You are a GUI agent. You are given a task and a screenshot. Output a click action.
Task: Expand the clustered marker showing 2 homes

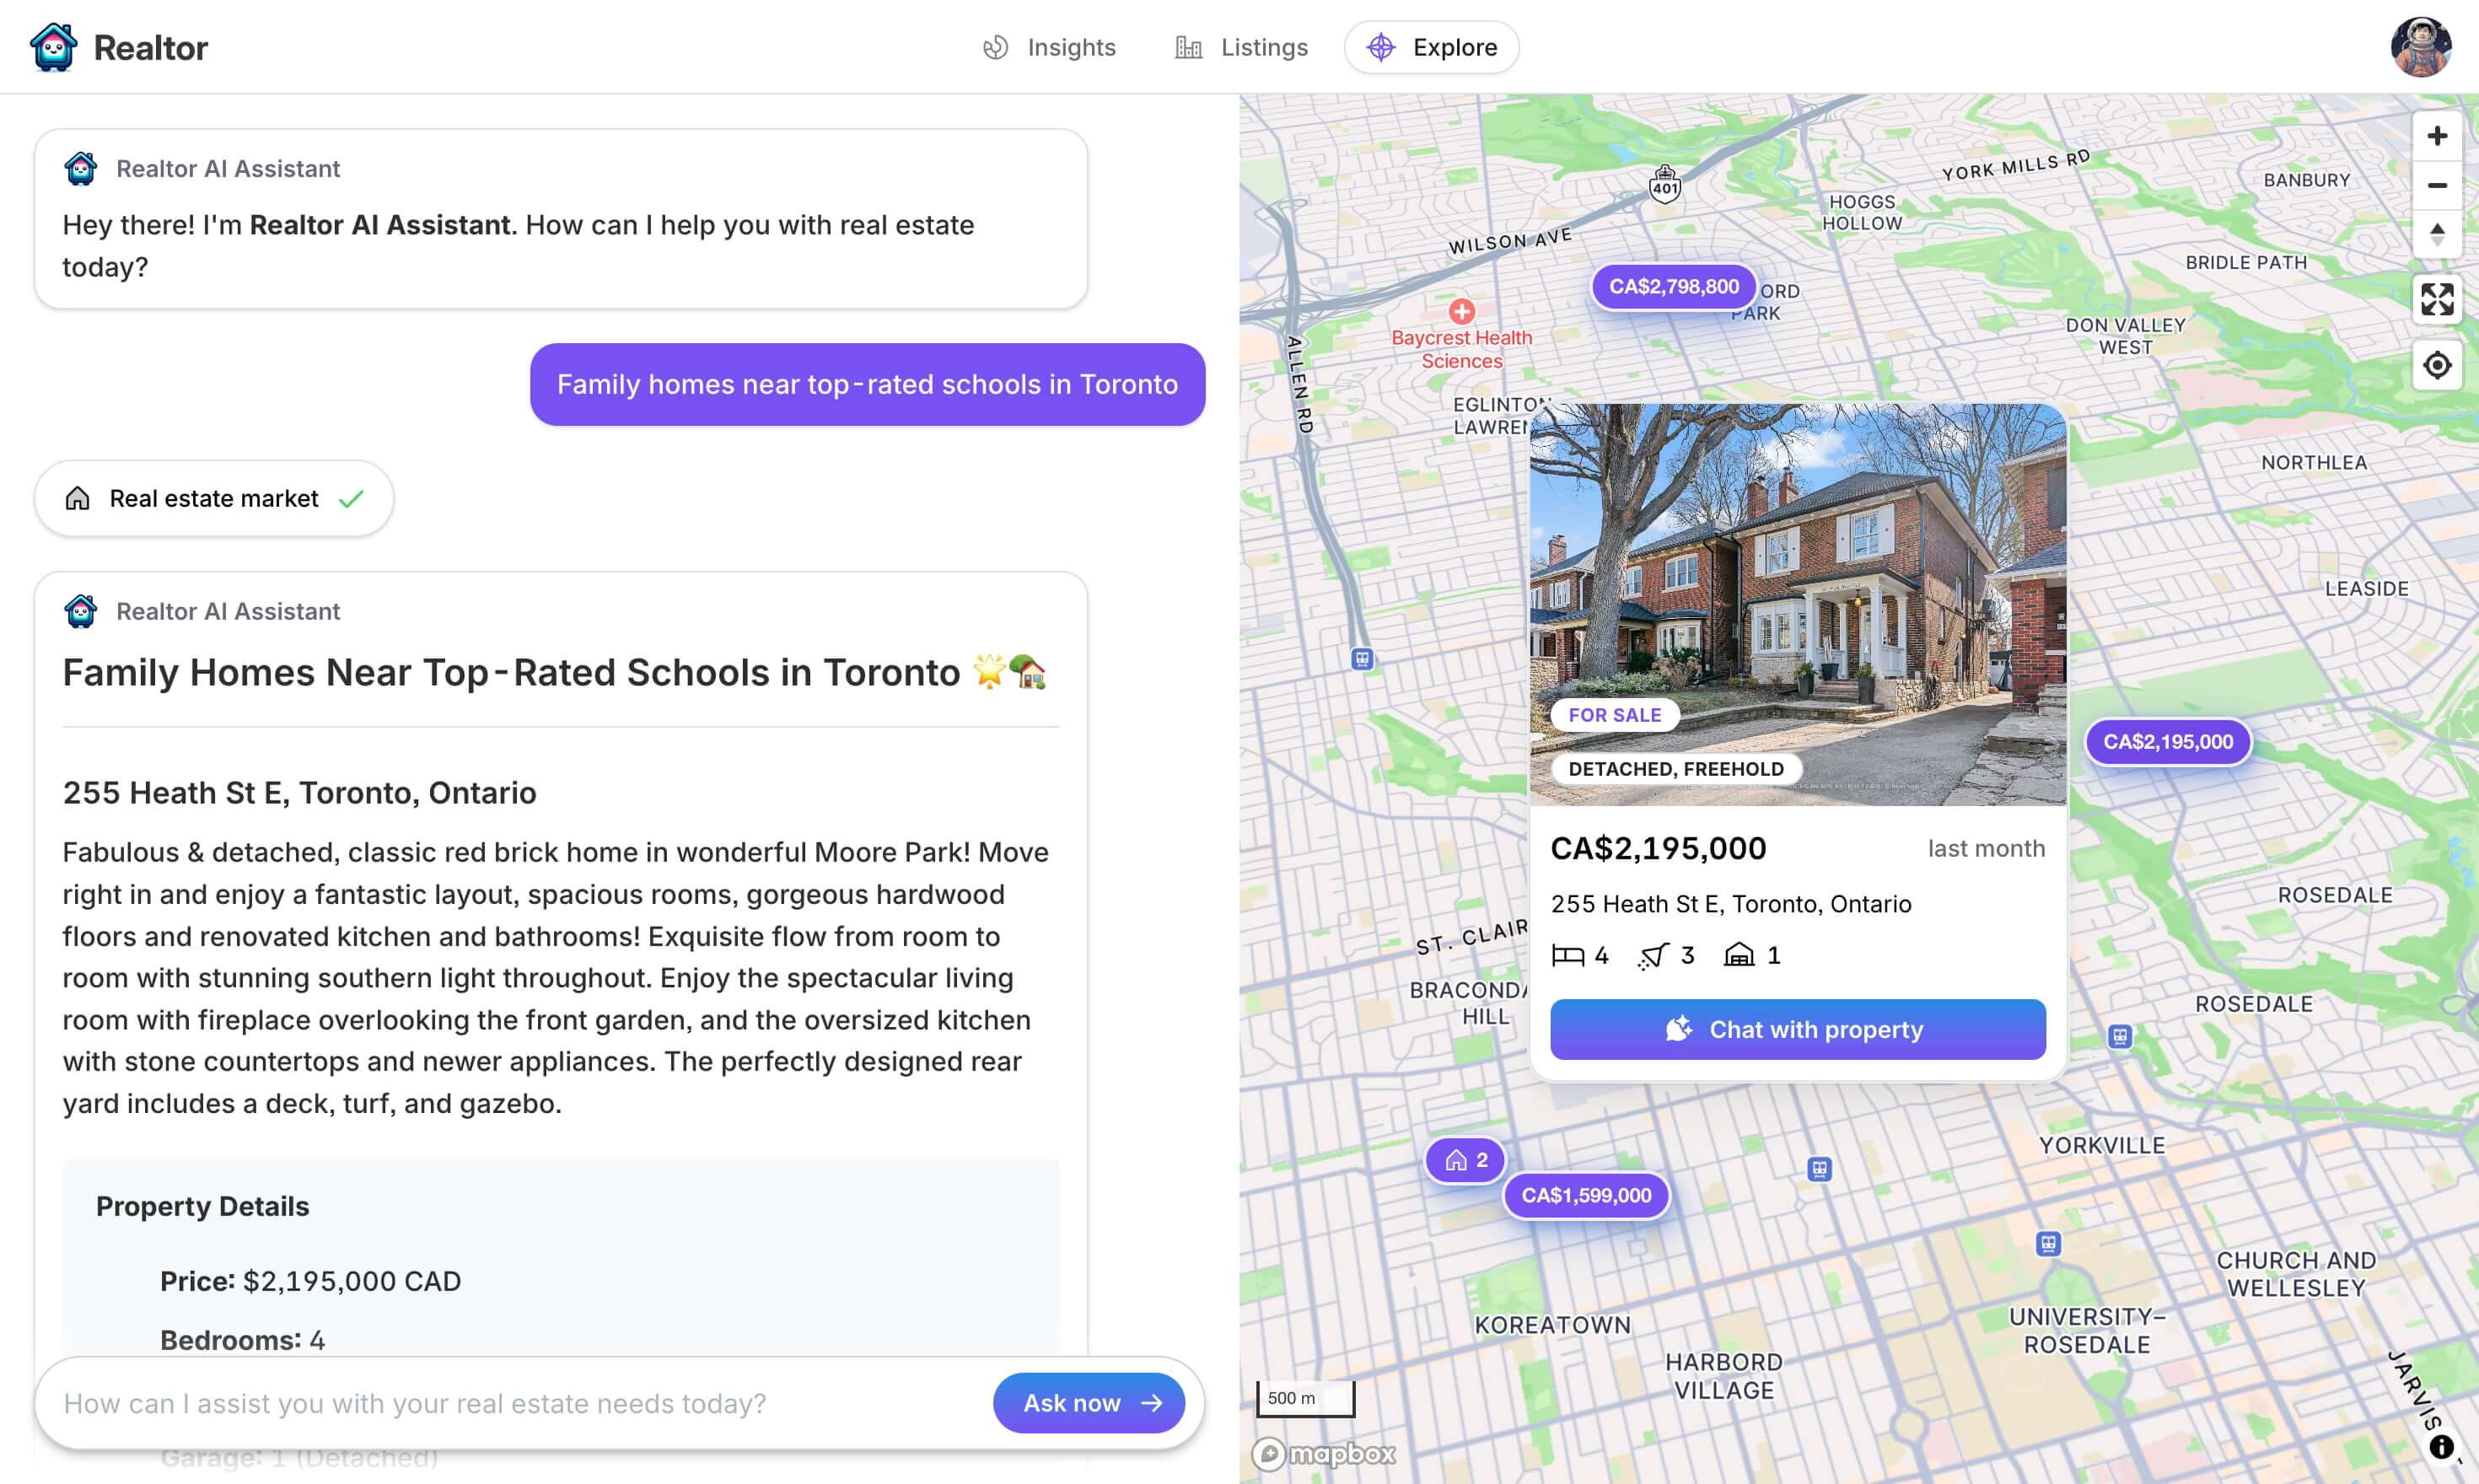1464,1160
